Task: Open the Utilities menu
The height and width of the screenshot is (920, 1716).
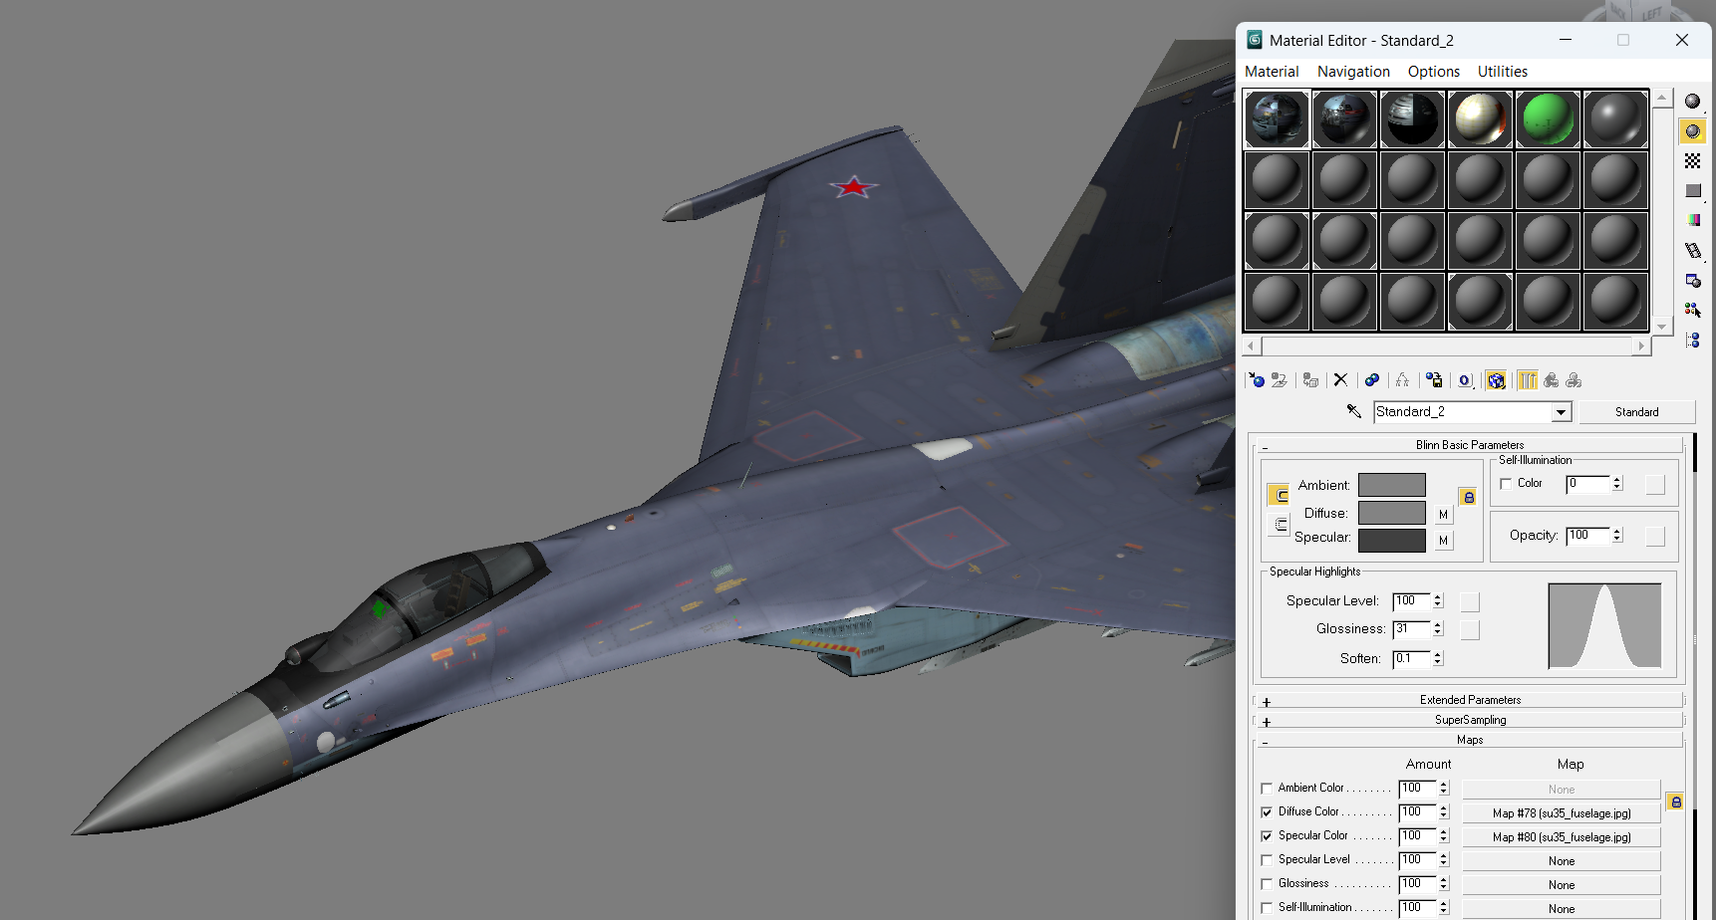Action: (x=1502, y=72)
